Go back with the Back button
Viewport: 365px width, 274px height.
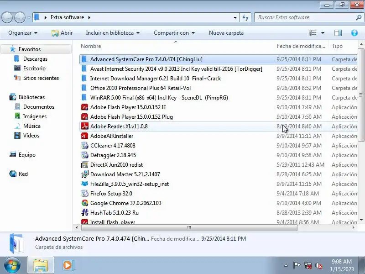pyautogui.click(x=7, y=17)
